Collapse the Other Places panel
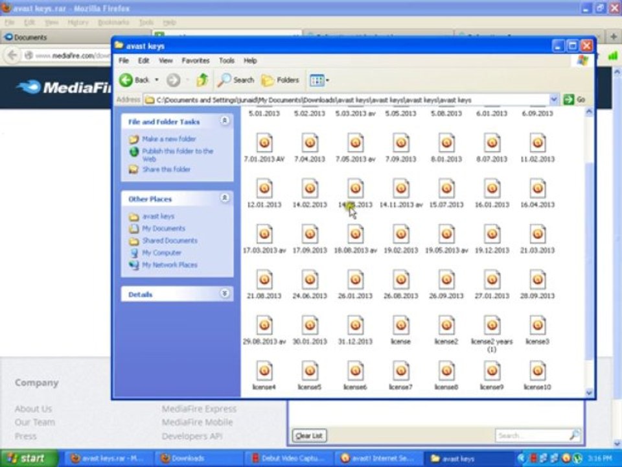This screenshot has height=467, width=622. pyautogui.click(x=225, y=198)
